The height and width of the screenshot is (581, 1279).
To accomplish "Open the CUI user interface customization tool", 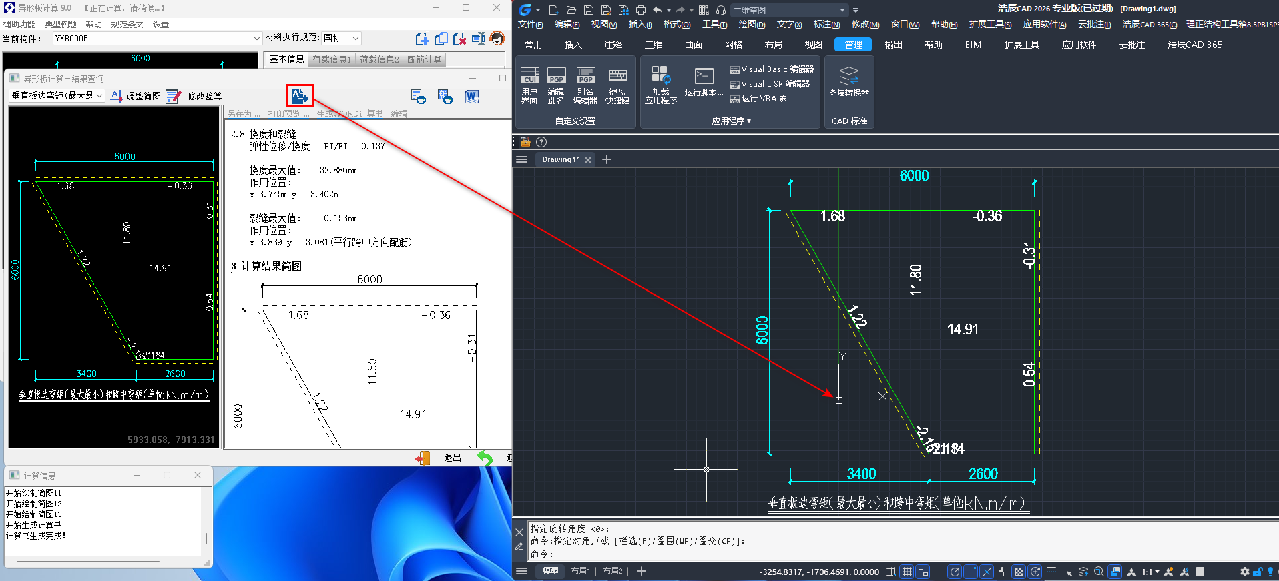I will (529, 85).
